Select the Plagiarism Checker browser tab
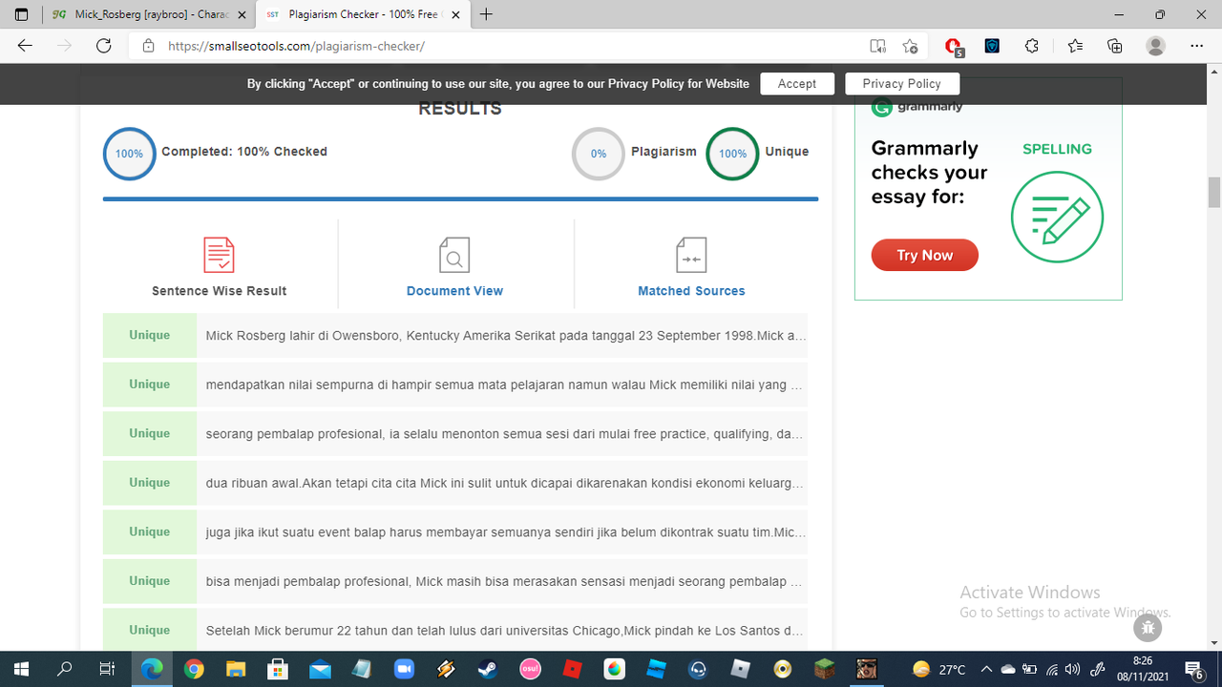1222x687 pixels. [x=361, y=15]
